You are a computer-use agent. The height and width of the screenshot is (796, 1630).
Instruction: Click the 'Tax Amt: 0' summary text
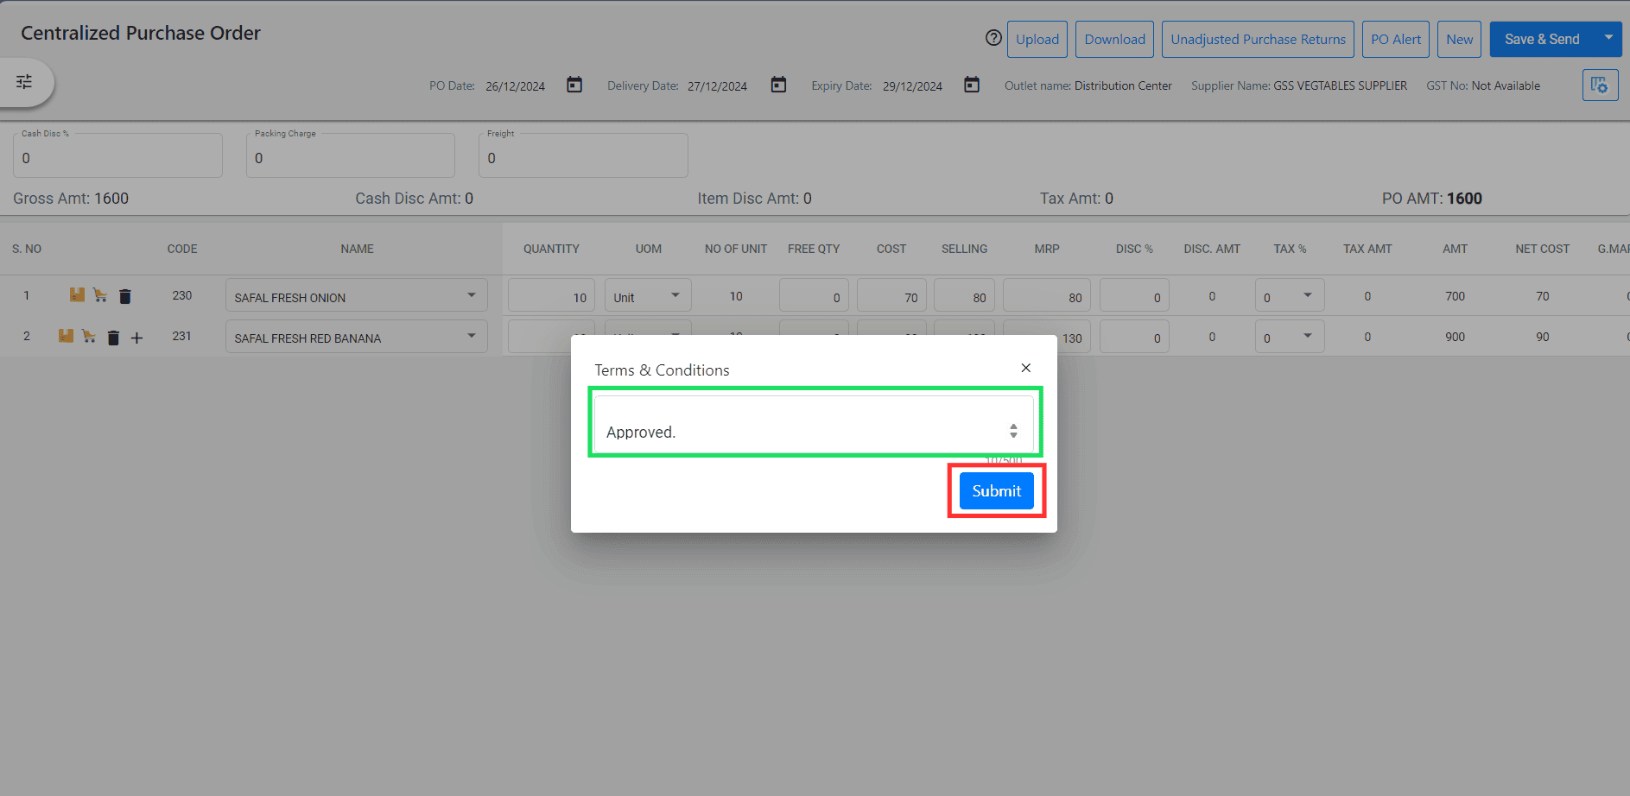coord(1076,199)
